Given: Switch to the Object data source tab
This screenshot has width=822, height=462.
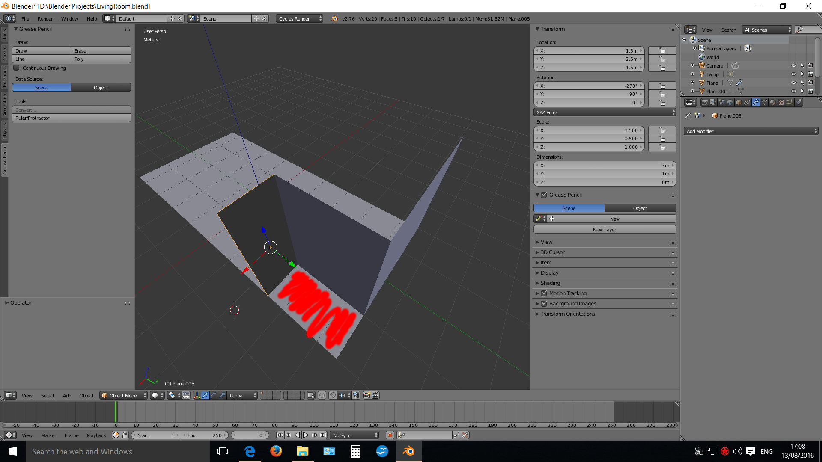Looking at the screenshot, I should [x=101, y=87].
